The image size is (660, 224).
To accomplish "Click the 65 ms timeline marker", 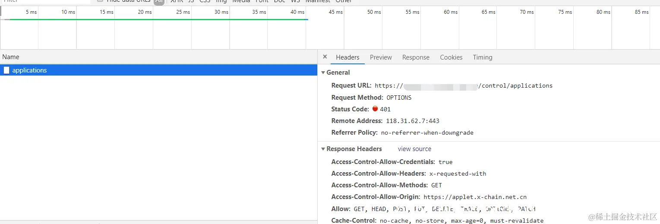I will click(489, 12).
